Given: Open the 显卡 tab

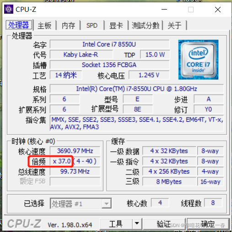Looking at the screenshot, I should tap(116, 25).
